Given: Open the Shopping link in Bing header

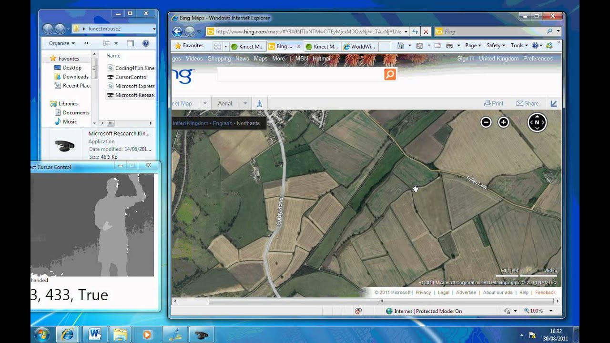Looking at the screenshot, I should 219,59.
